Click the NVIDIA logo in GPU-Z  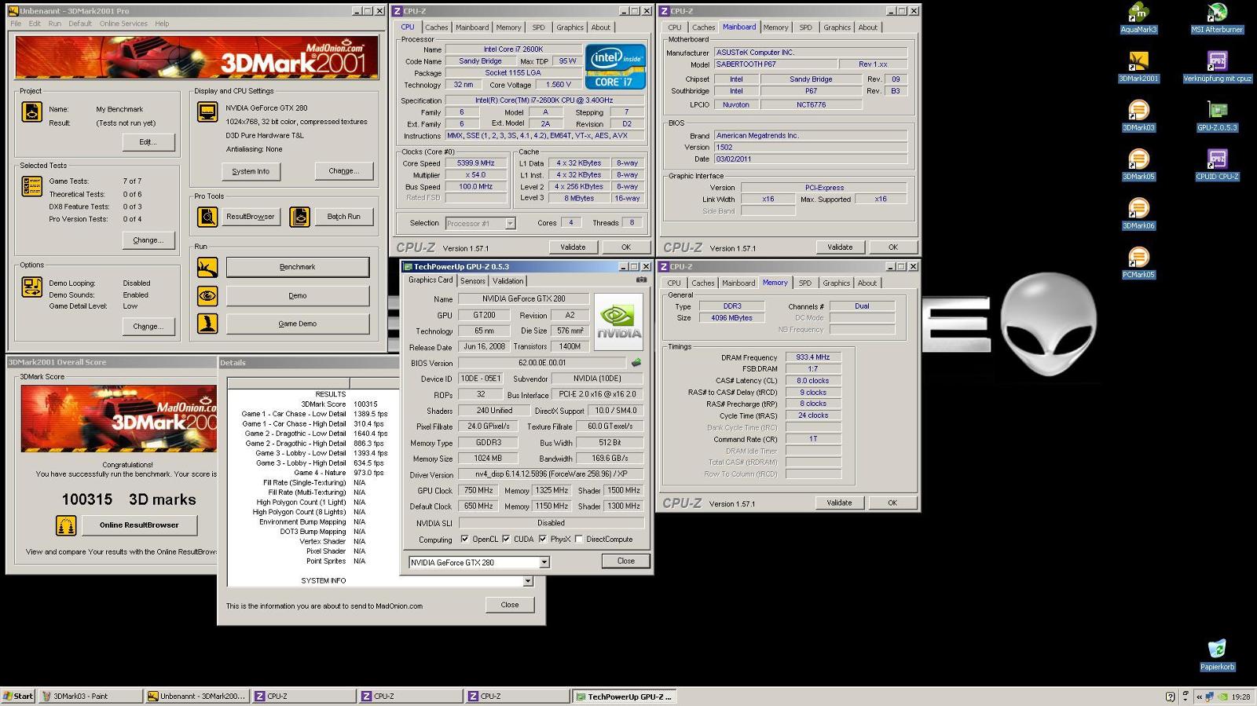pyautogui.click(x=618, y=322)
